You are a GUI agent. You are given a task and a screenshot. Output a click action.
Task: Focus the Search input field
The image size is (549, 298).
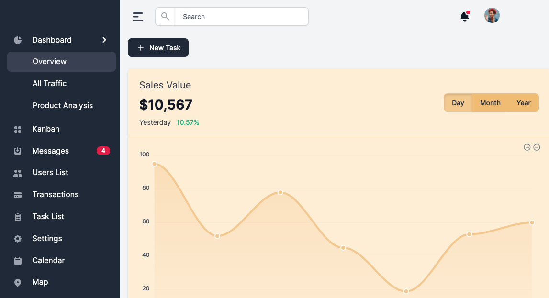click(x=241, y=17)
